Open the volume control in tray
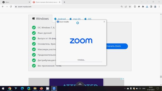This screenshot has width=162, height=91. [140, 88]
